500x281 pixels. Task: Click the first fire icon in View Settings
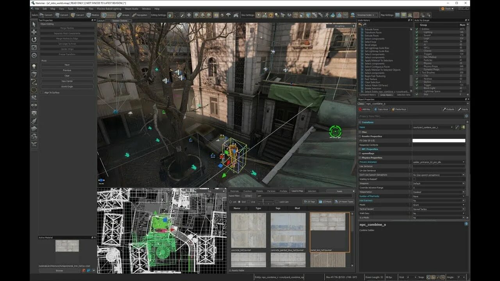(x=333, y=15)
